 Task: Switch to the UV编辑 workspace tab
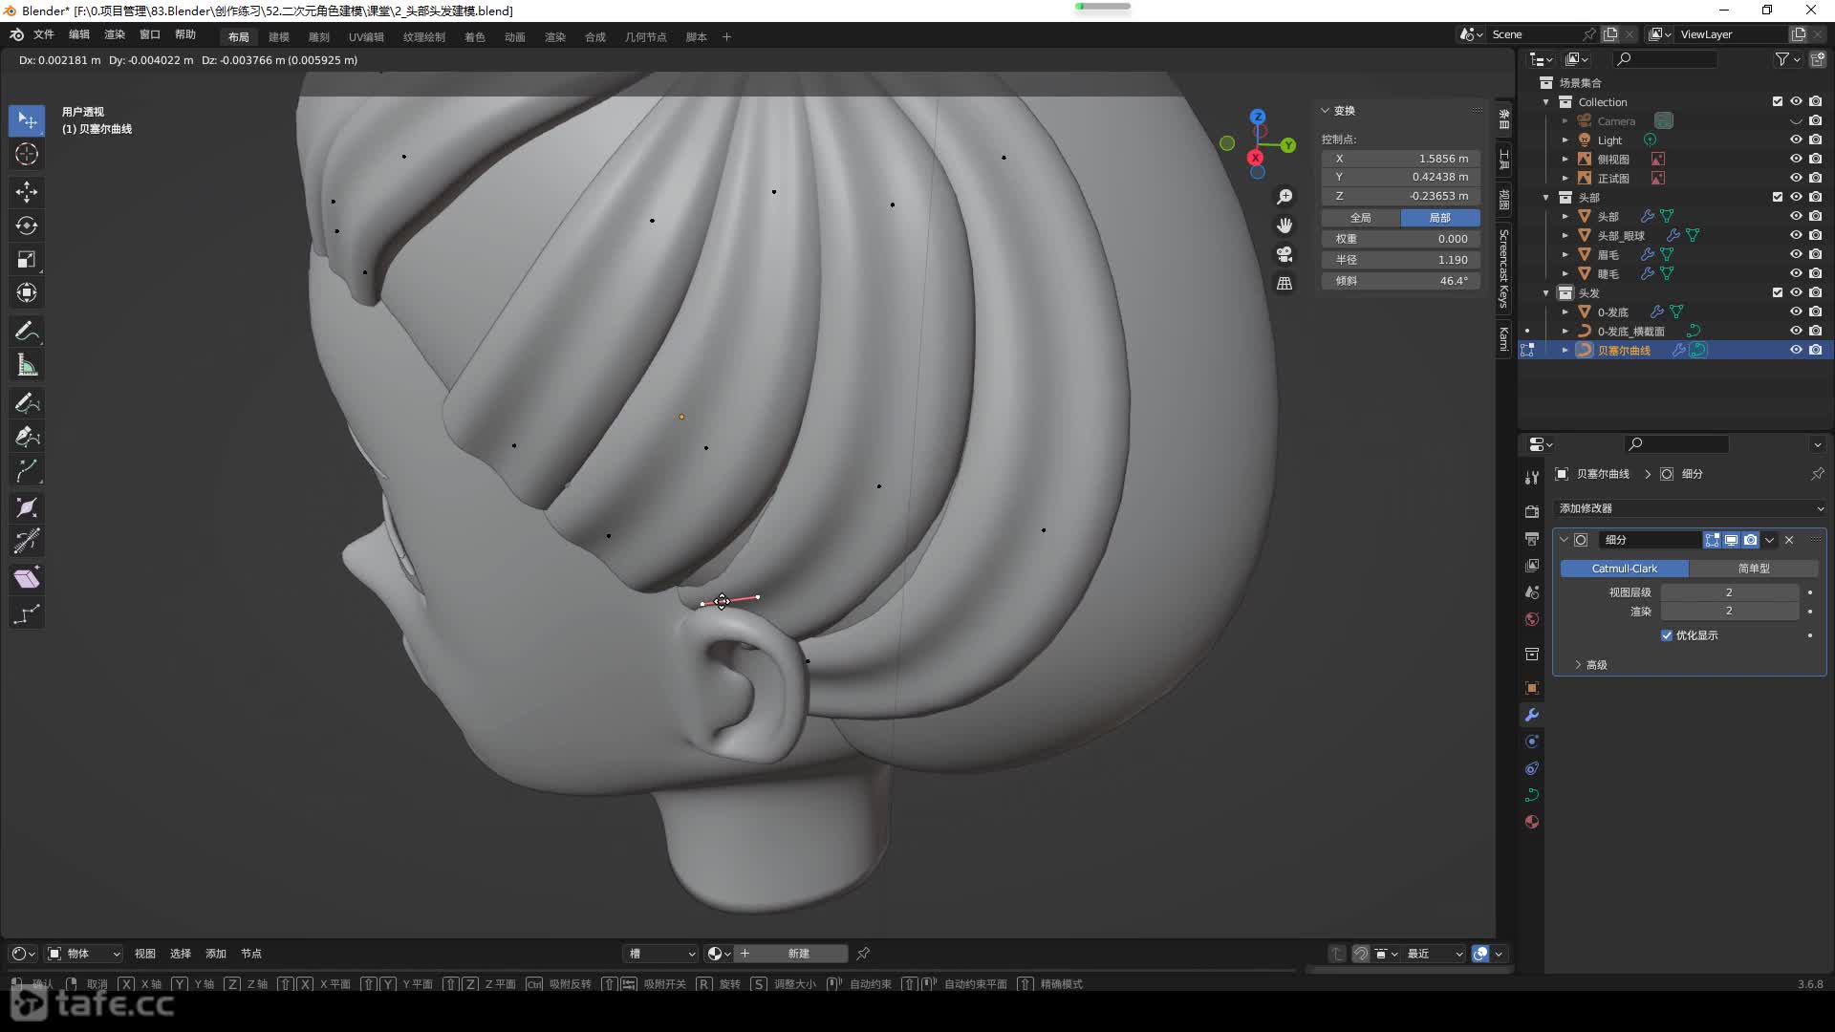[366, 37]
